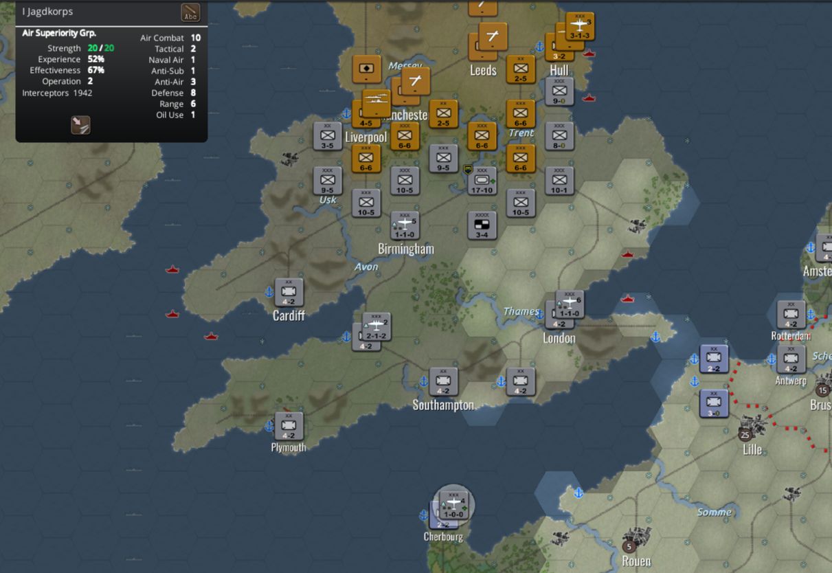Select the air unit above Birmingham

click(405, 225)
